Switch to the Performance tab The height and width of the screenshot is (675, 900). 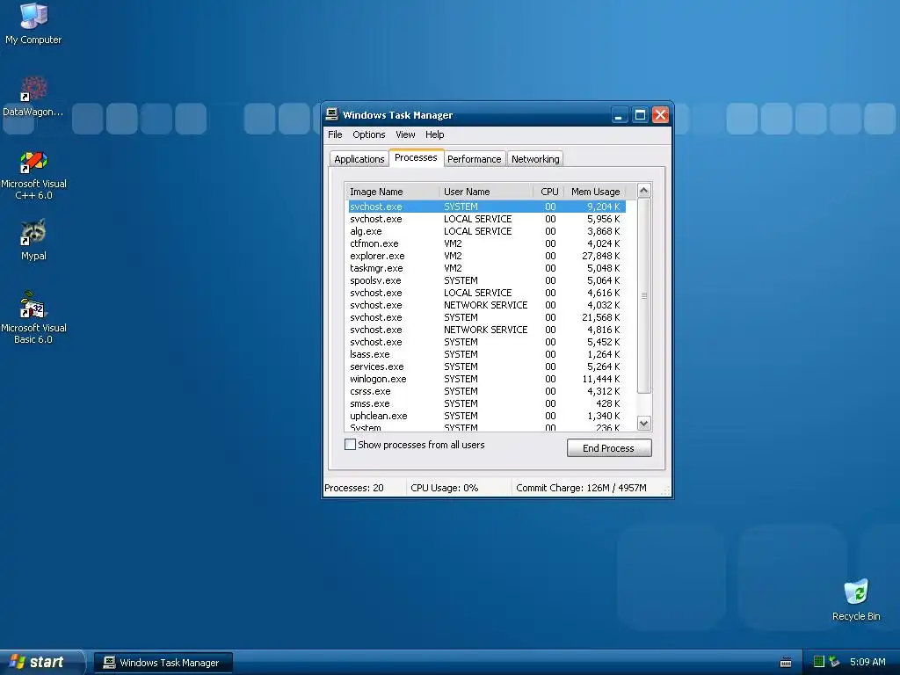point(474,159)
